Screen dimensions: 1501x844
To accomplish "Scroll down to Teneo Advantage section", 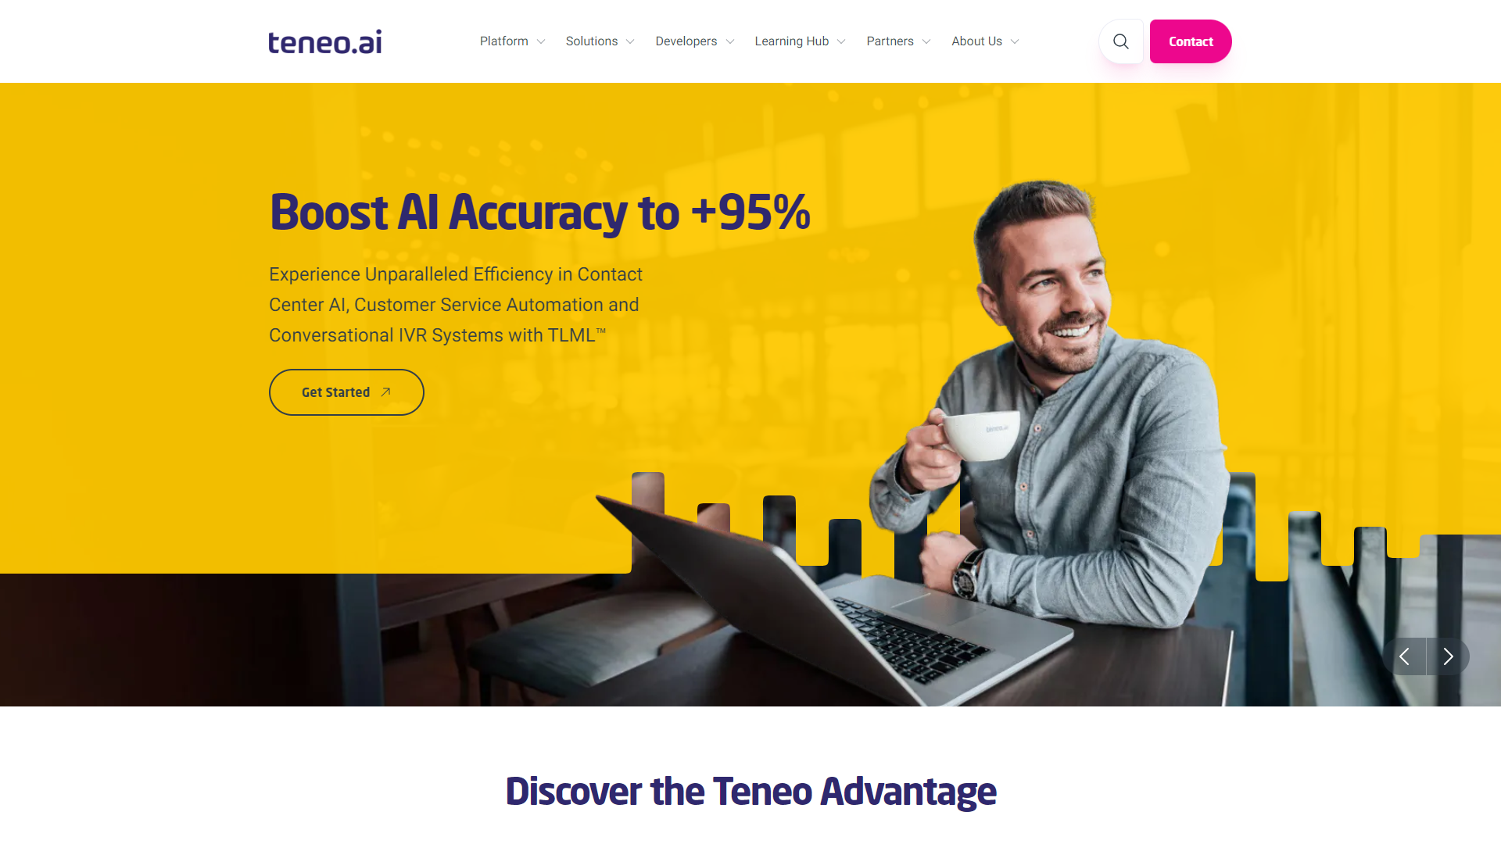I will (x=750, y=789).
